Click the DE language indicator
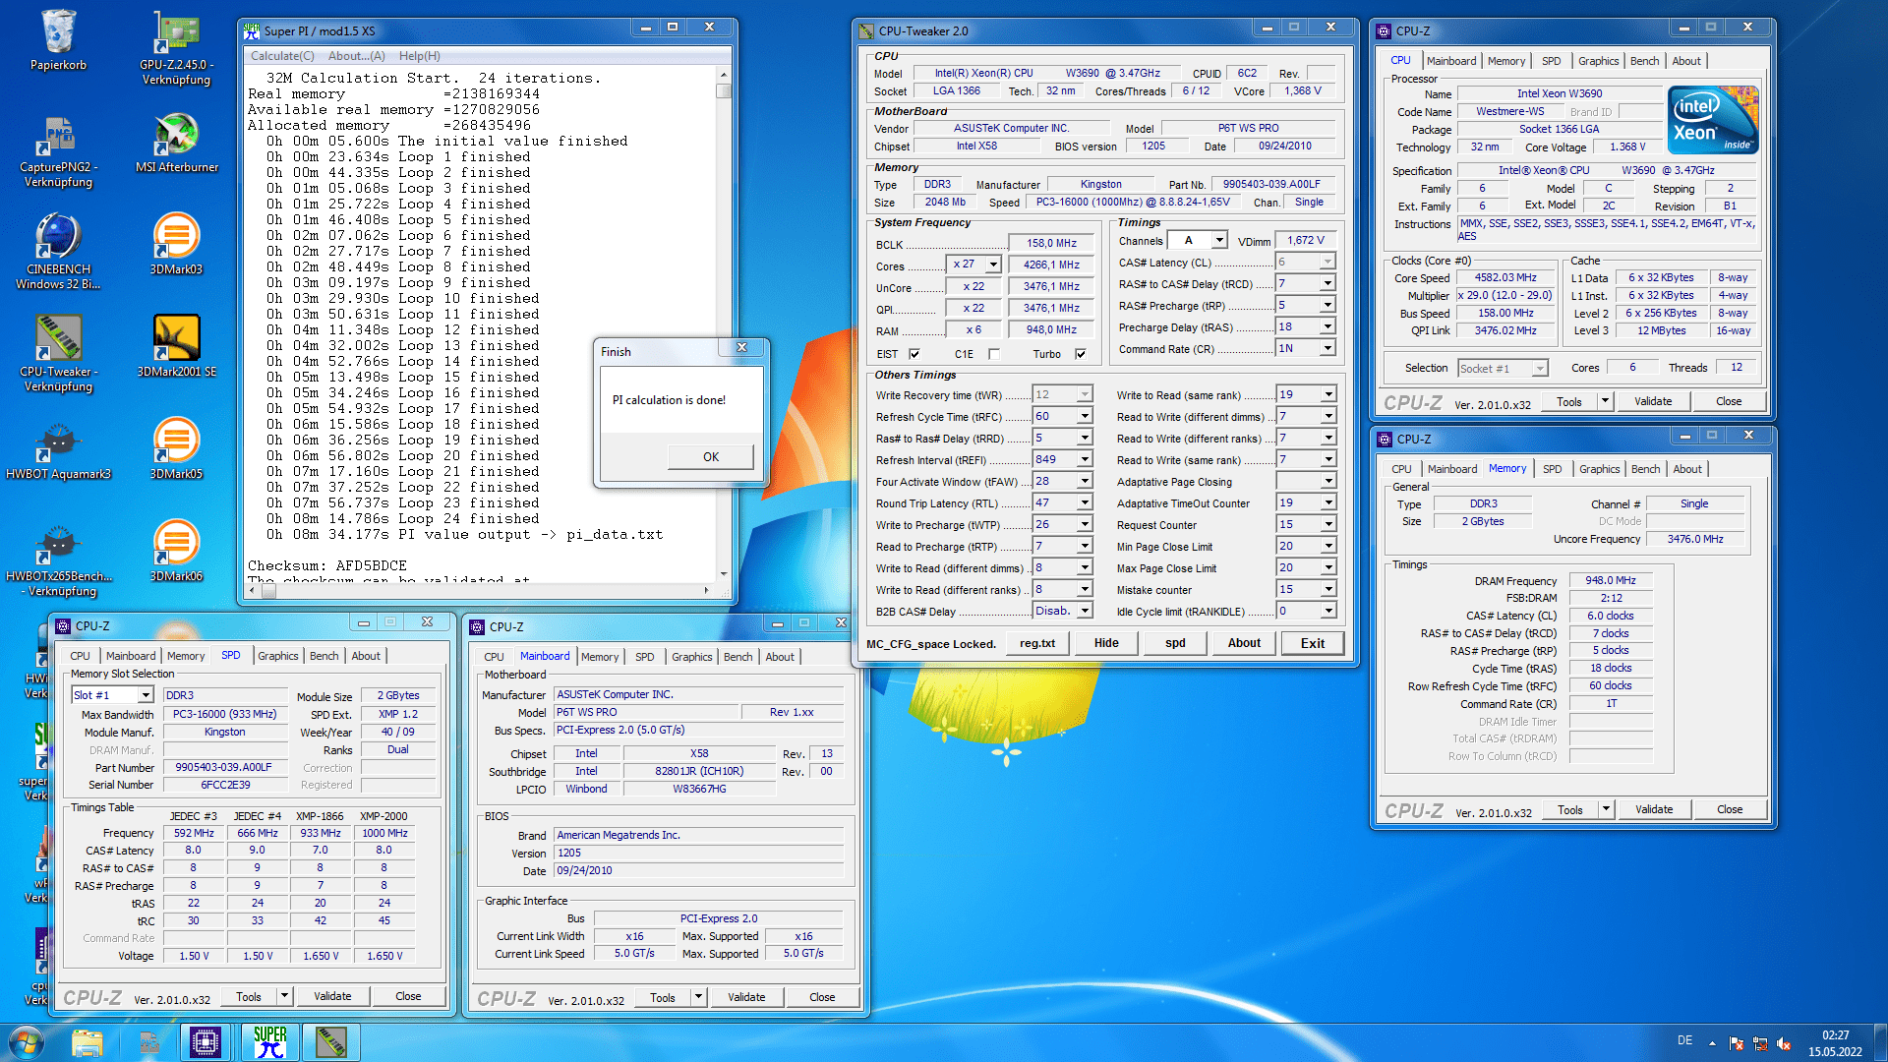 tap(1684, 1040)
